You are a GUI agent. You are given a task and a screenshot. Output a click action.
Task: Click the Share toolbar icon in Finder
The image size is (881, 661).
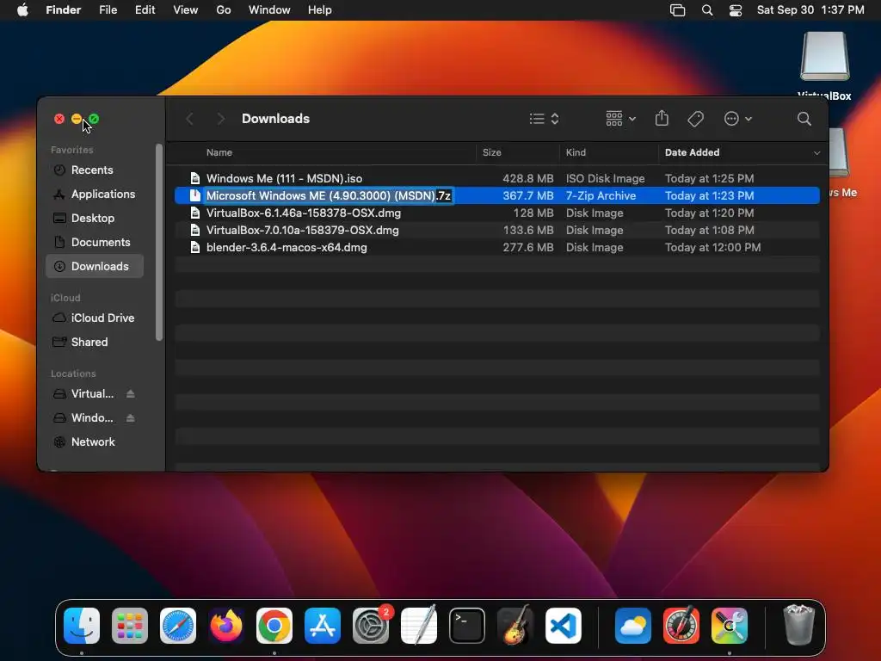pyautogui.click(x=662, y=119)
